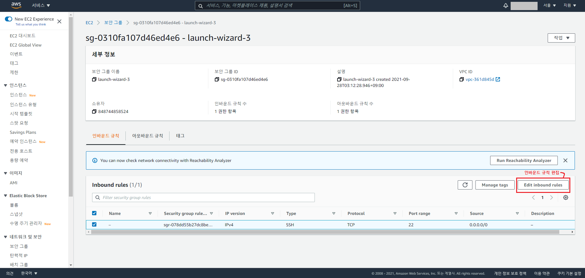Go to previous page of inbound rules
The height and width of the screenshot is (278, 585).
pyautogui.click(x=533, y=197)
